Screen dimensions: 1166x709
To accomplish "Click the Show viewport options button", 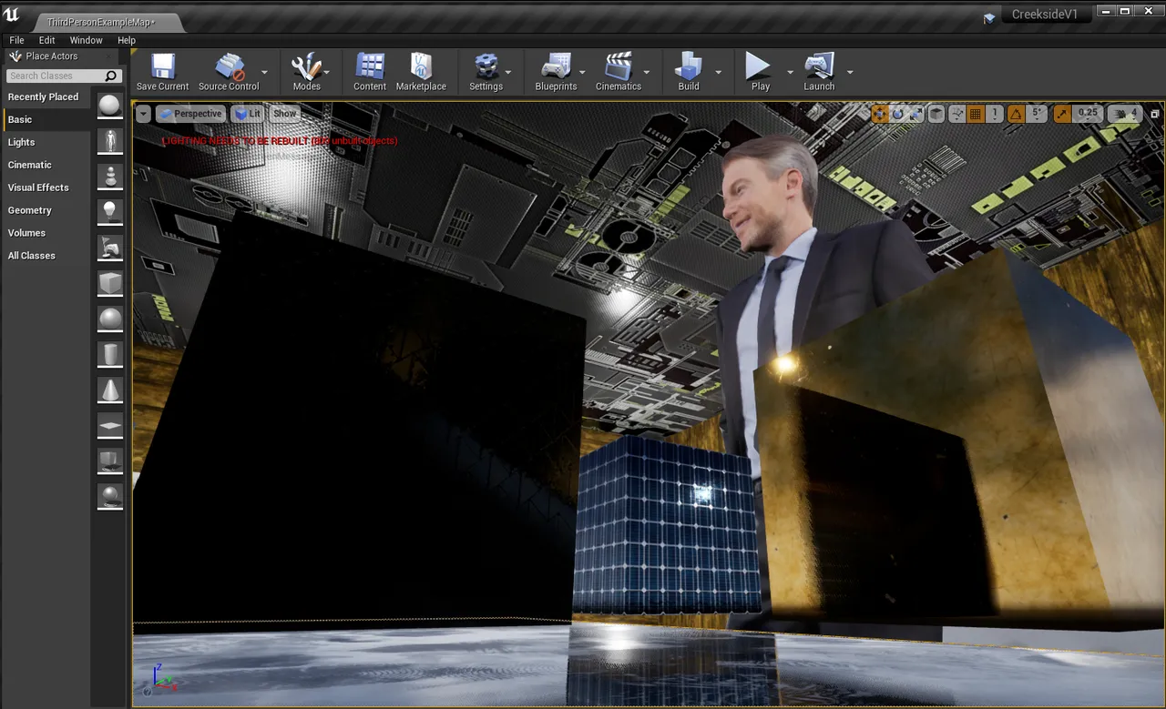I will tap(285, 114).
